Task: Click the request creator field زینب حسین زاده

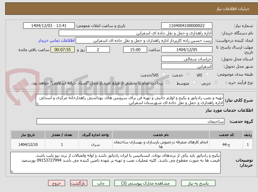Action: click(144, 40)
